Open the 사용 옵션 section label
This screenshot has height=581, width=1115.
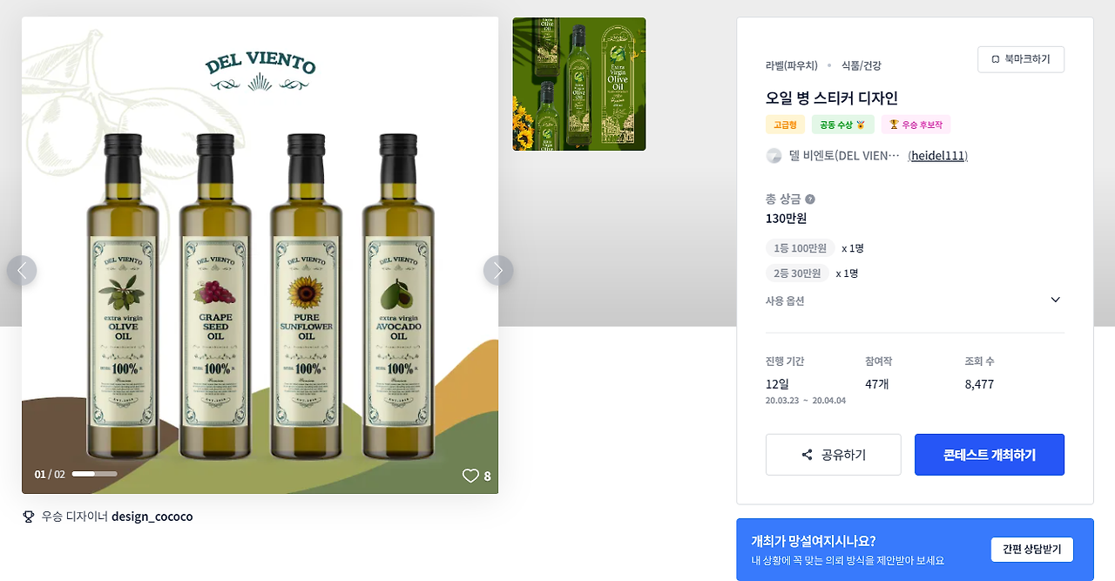[785, 301]
